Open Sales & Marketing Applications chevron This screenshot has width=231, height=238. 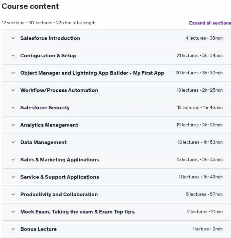click(x=13, y=160)
